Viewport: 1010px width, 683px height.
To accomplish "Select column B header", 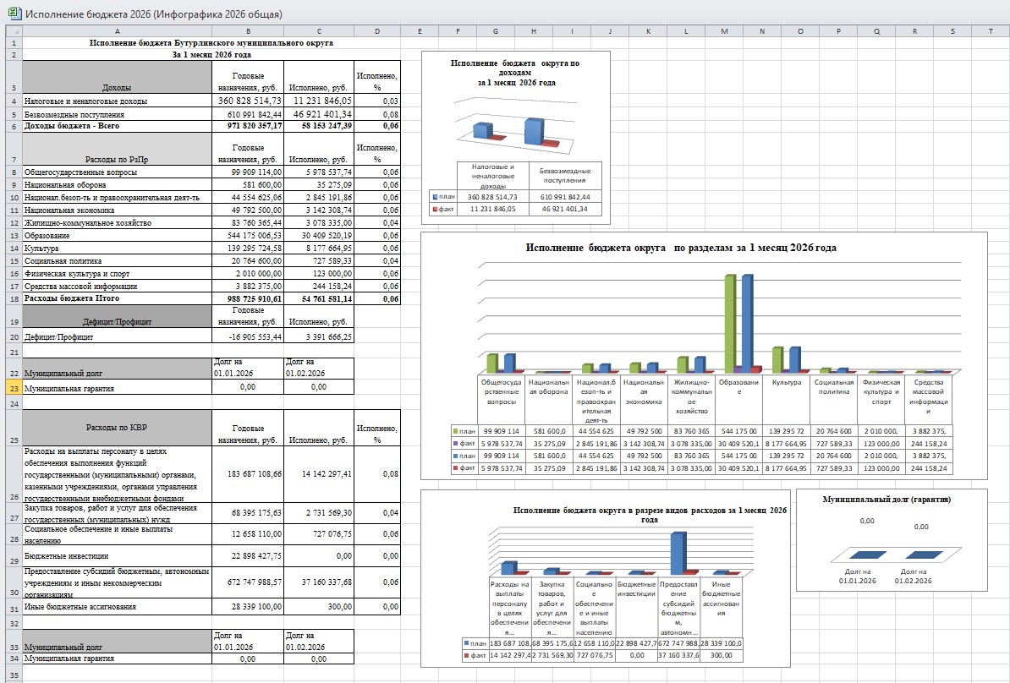I will pyautogui.click(x=247, y=31).
